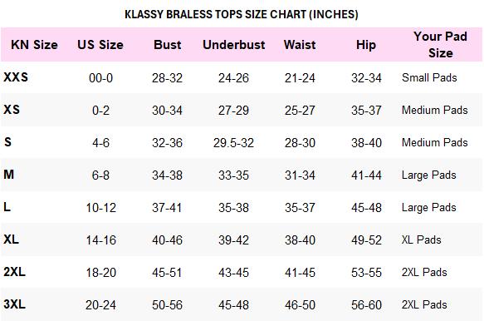The image size is (484, 321).
Task: Click the Your Pad Size header
Action: (441, 45)
